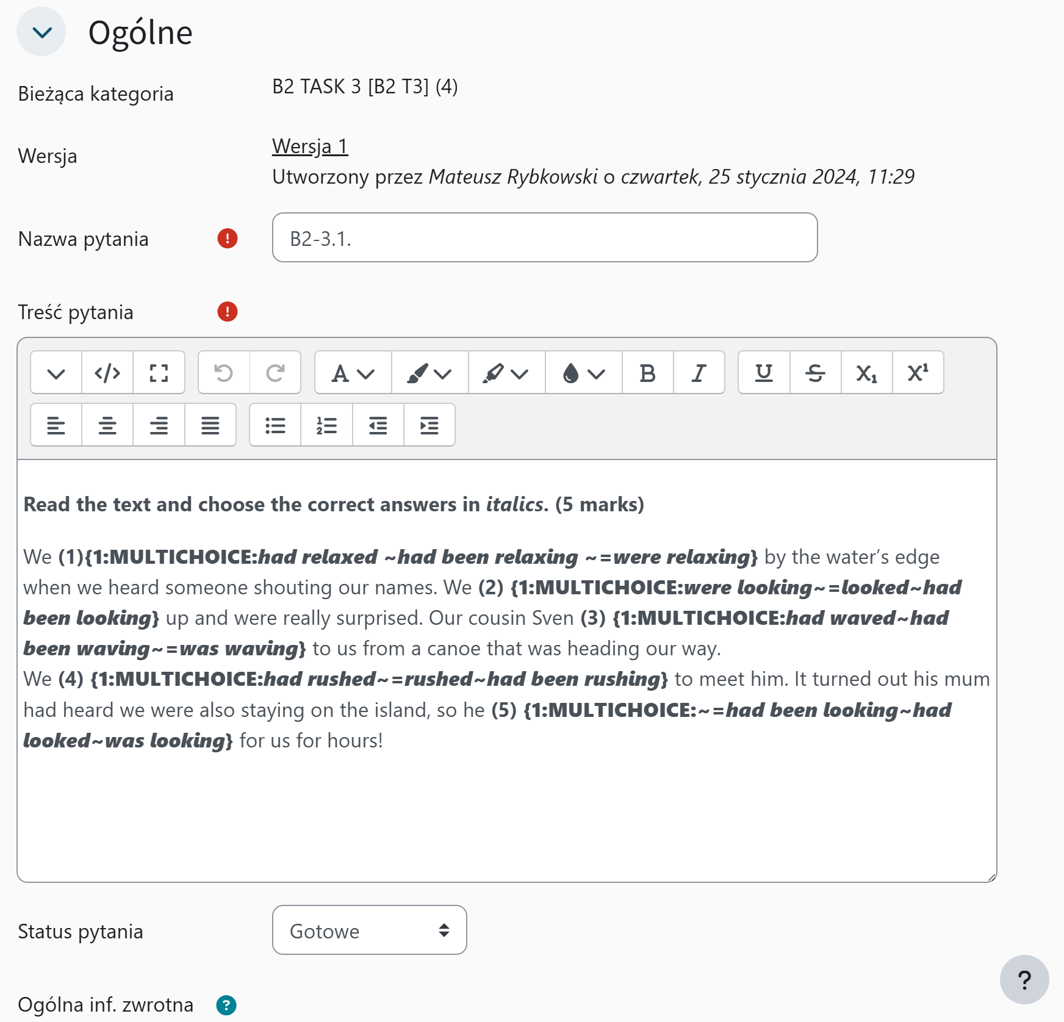Image resolution: width=1064 pixels, height=1022 pixels.
Task: Switch the editor to fullscreen mode
Action: pyautogui.click(x=159, y=373)
